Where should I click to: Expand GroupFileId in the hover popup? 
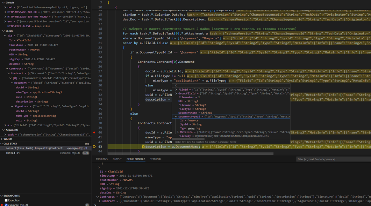[176, 93]
